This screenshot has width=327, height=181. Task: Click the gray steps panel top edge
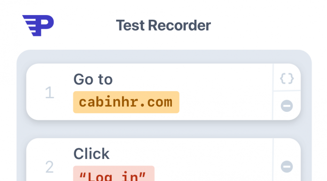pyautogui.click(x=164, y=56)
